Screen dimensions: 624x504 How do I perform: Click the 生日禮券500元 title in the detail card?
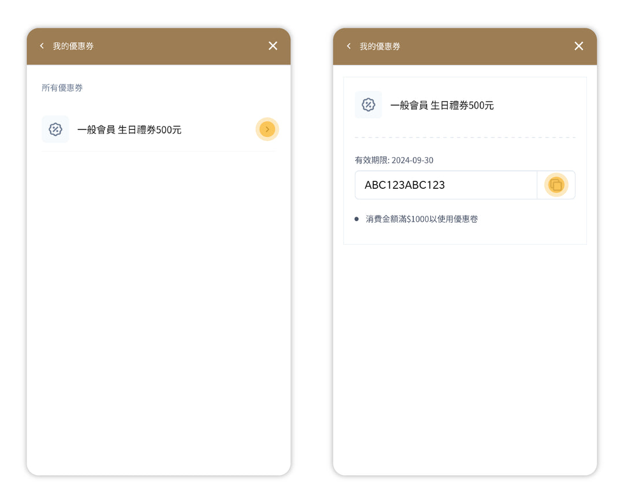pos(442,106)
